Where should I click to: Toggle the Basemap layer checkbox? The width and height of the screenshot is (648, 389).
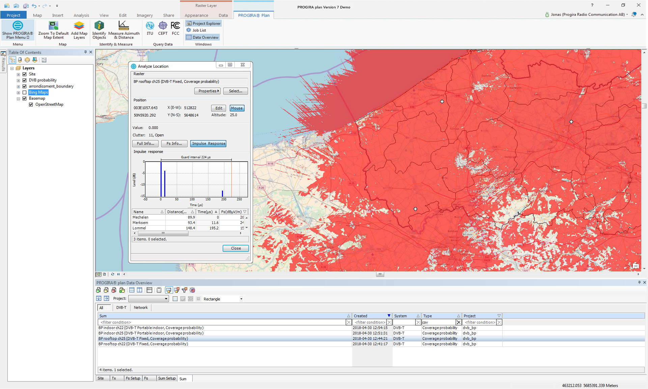(x=24, y=98)
